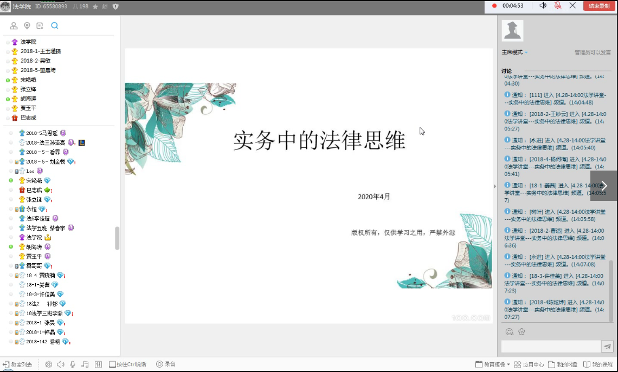618x372 pixels.
Task: Enable the 按住Ctrl说话 checkbox
Action: 112,364
